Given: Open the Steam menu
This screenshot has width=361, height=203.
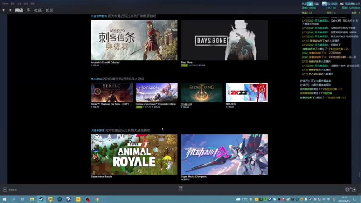Looking at the screenshot, I should 5,4.
